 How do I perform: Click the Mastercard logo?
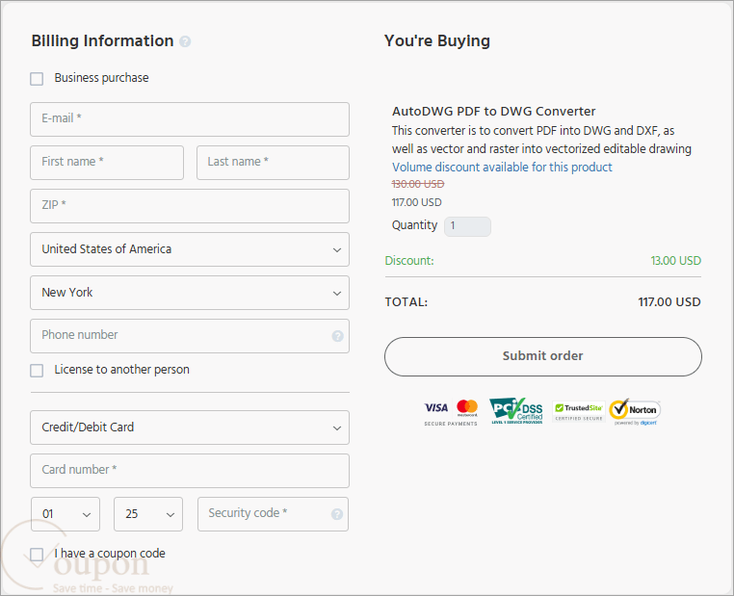(x=467, y=407)
